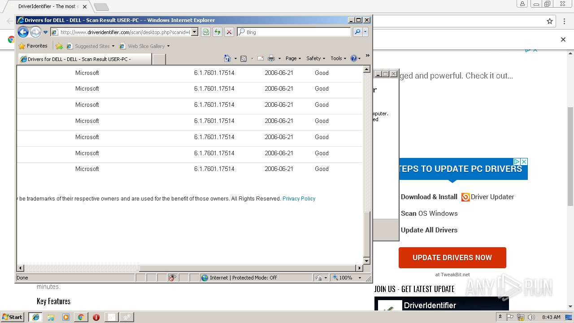Click UPDATE DRIVERS NOW button
Viewport: 574px width, 323px height.
(x=452, y=258)
